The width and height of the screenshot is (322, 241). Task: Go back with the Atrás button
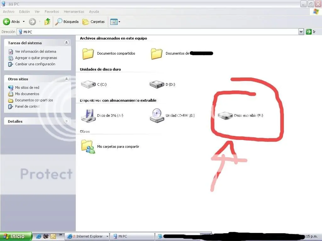pyautogui.click(x=11, y=22)
